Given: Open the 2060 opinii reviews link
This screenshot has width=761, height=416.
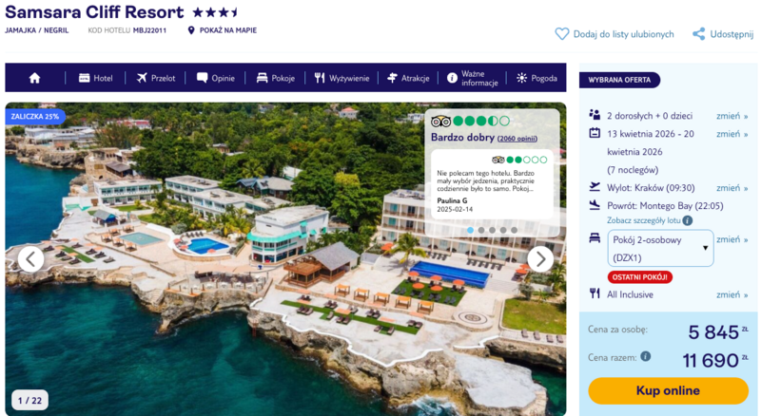Looking at the screenshot, I should coord(517,139).
